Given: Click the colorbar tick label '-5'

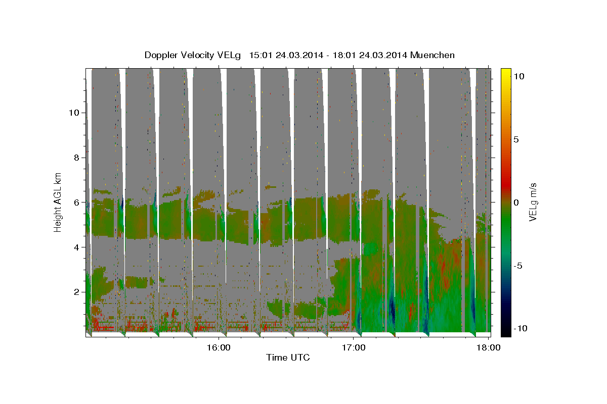Looking at the screenshot, I should [x=519, y=266].
